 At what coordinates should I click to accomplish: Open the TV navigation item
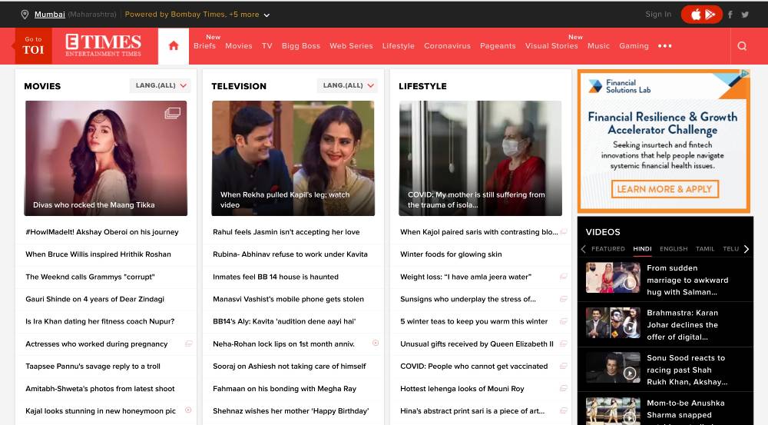tap(267, 45)
